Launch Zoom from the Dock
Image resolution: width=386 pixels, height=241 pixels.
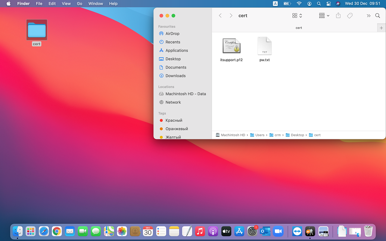278,231
